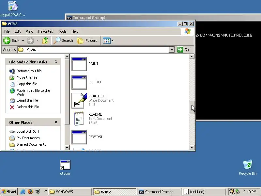Click the Safely Remove Hardware tray icon
The width and height of the screenshot is (261, 196).
click(238, 192)
